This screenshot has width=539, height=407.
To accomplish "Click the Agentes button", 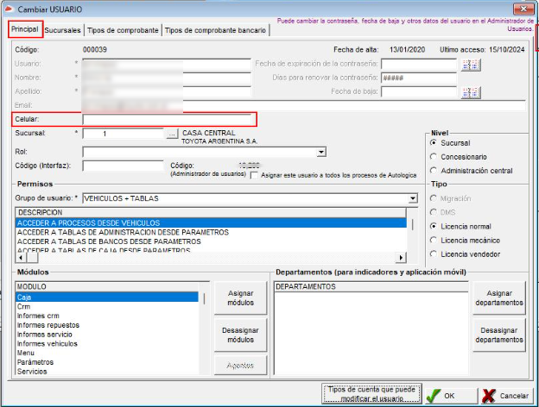I will coord(241,366).
